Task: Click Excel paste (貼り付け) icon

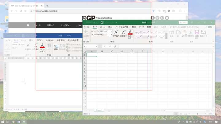Action: [x=185, y=33]
